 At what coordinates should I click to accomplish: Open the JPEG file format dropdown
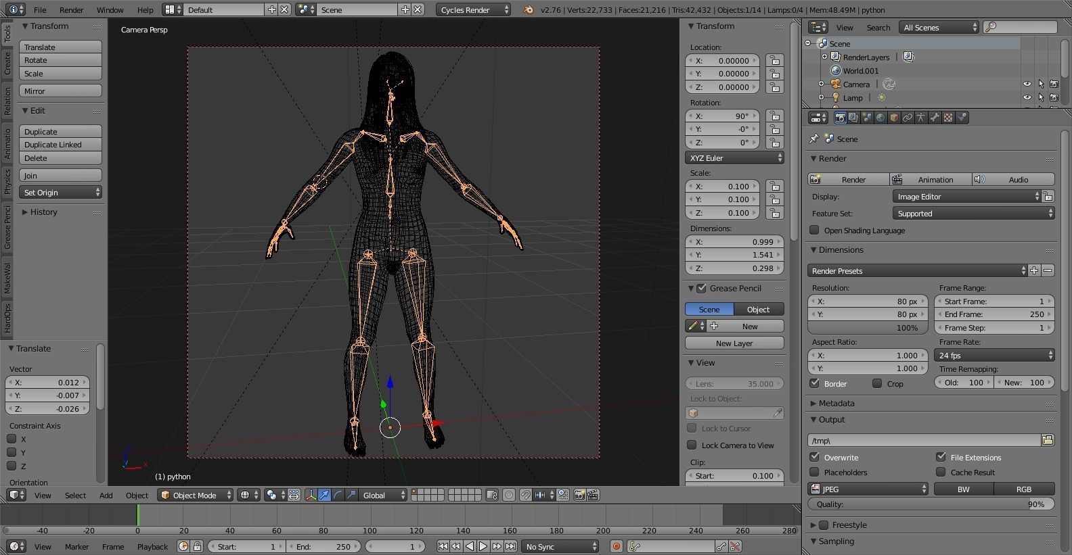click(x=869, y=489)
